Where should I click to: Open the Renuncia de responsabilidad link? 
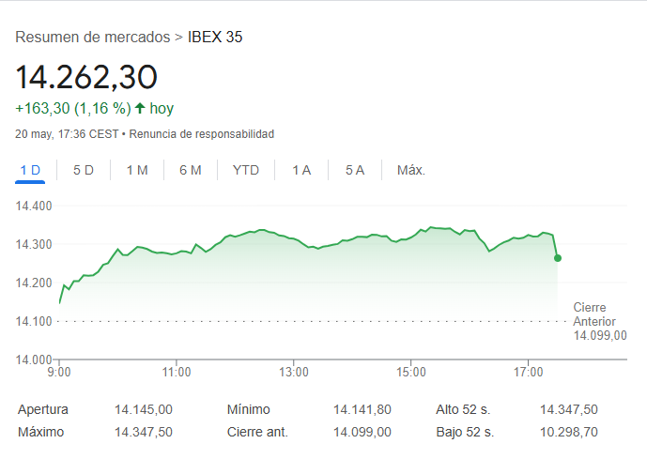(x=201, y=134)
